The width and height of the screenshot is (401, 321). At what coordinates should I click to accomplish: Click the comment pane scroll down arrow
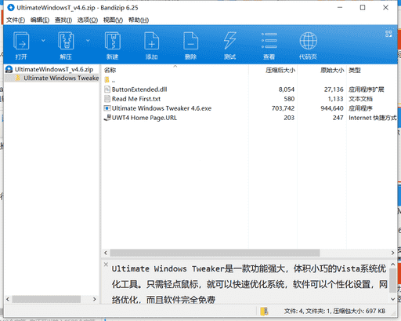(x=393, y=299)
